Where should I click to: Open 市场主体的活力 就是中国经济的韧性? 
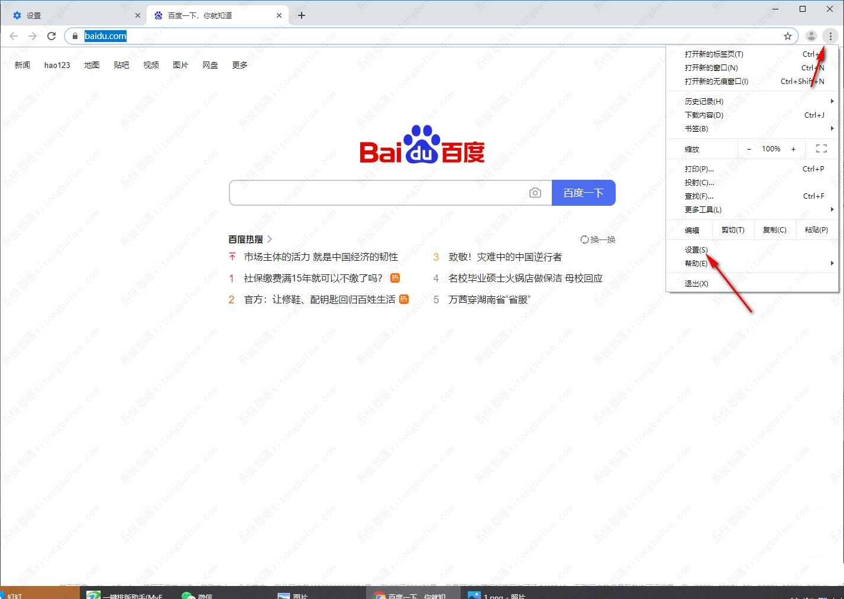click(x=321, y=257)
